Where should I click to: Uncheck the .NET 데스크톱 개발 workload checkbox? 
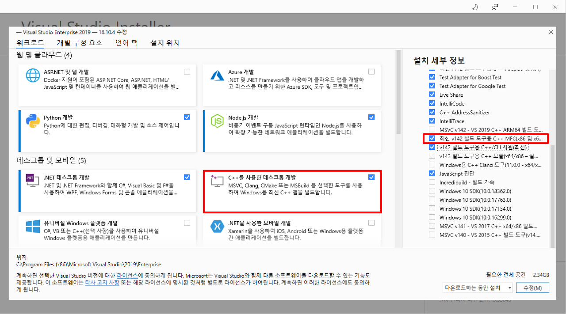(x=187, y=177)
